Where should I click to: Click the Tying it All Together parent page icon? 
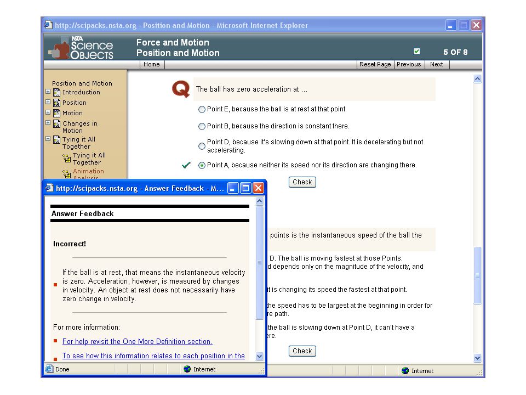coord(57,139)
